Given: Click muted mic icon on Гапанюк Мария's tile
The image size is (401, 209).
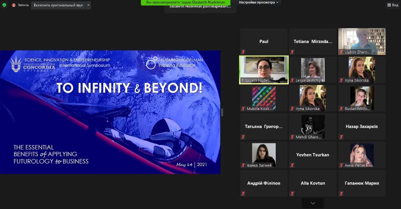Looking at the screenshot, I should [x=341, y=193].
